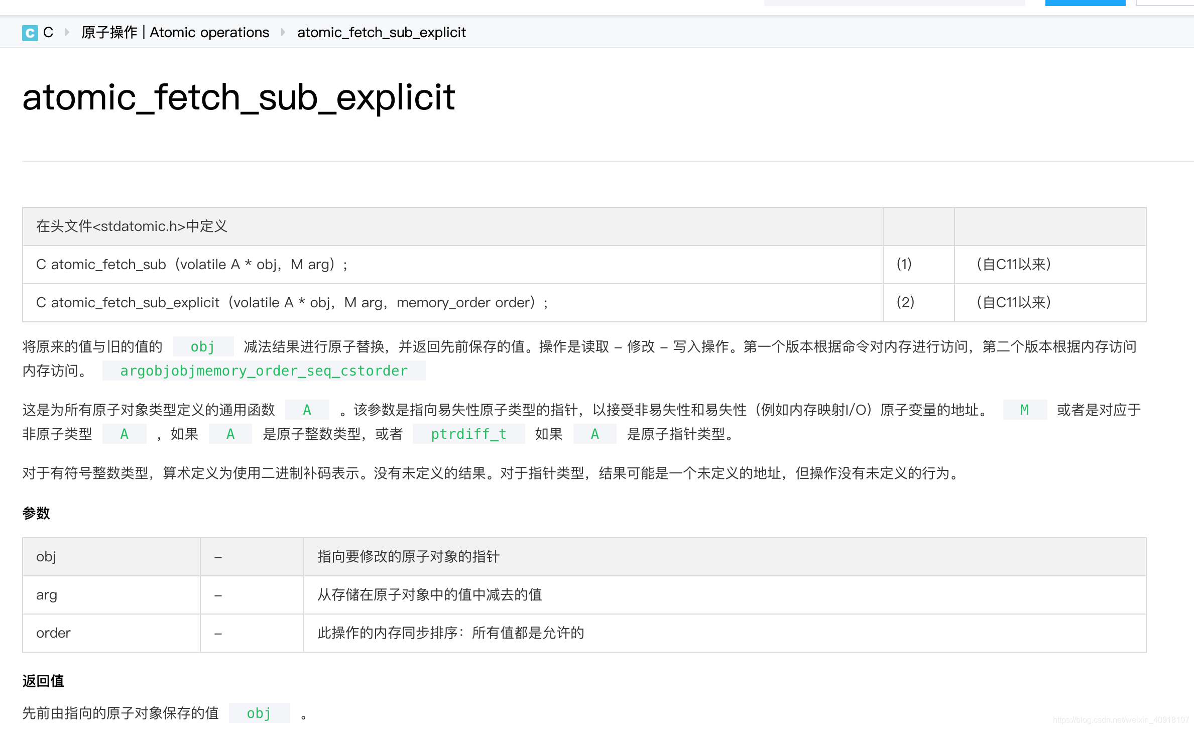The height and width of the screenshot is (729, 1194).
Task: Go to Atomic operations breadcrumb
Action: click(175, 33)
